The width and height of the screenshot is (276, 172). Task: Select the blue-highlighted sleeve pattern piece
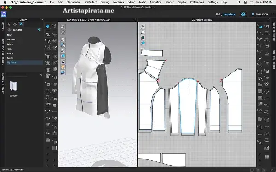coord(188,105)
